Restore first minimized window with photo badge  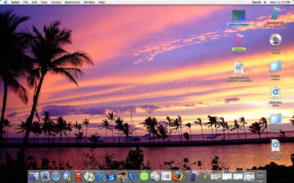(216, 177)
